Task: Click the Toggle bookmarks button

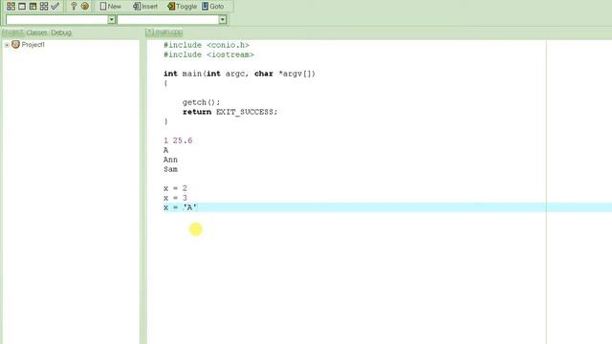Action: coord(182,7)
